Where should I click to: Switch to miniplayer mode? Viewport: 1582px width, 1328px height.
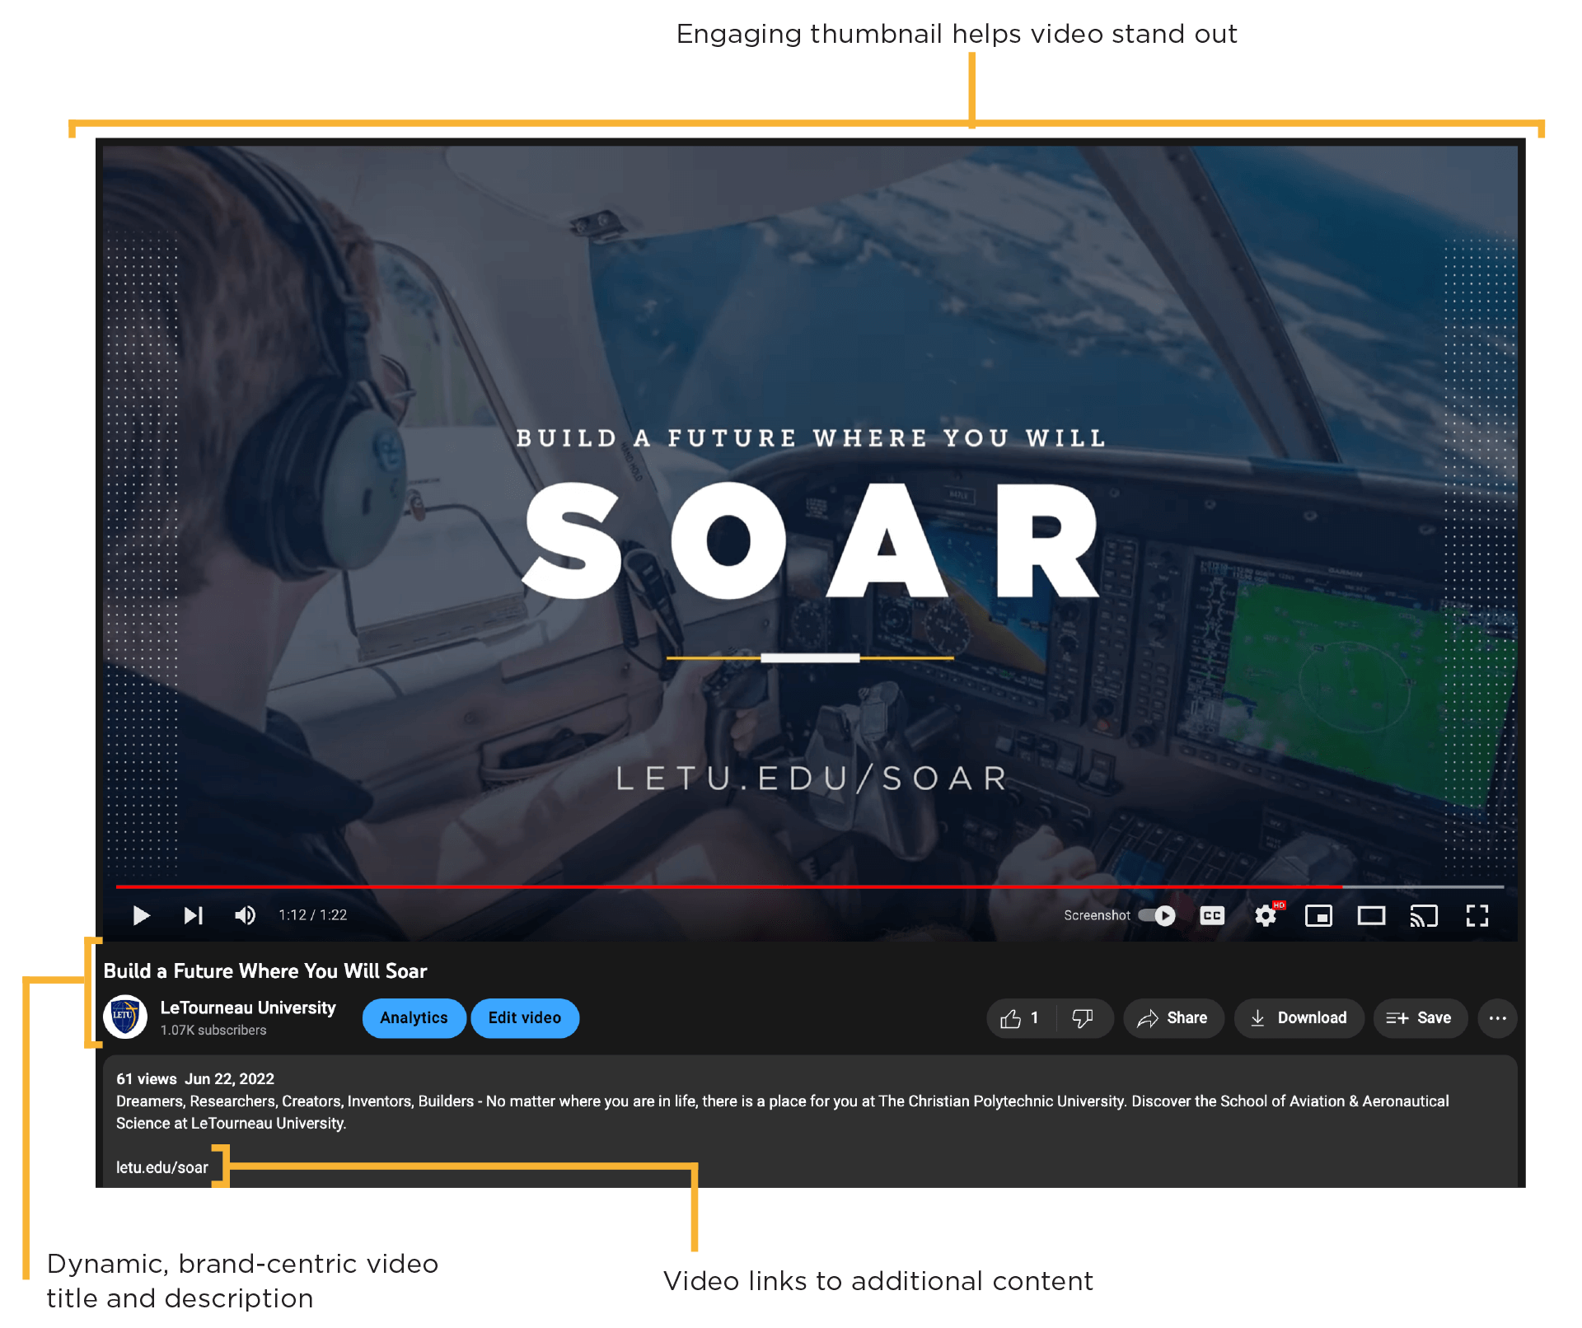(1318, 915)
